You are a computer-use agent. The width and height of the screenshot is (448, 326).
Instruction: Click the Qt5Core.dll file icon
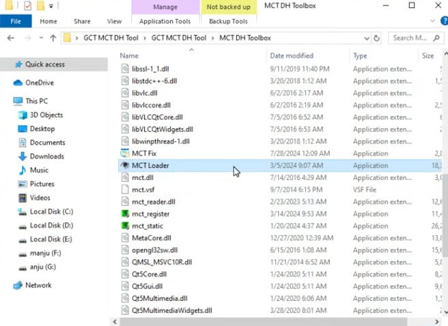coord(125,274)
